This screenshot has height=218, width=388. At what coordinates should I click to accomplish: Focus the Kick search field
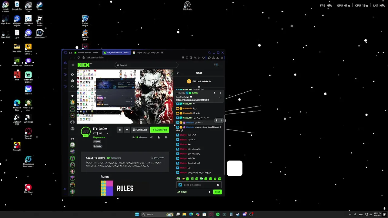[x=146, y=65]
